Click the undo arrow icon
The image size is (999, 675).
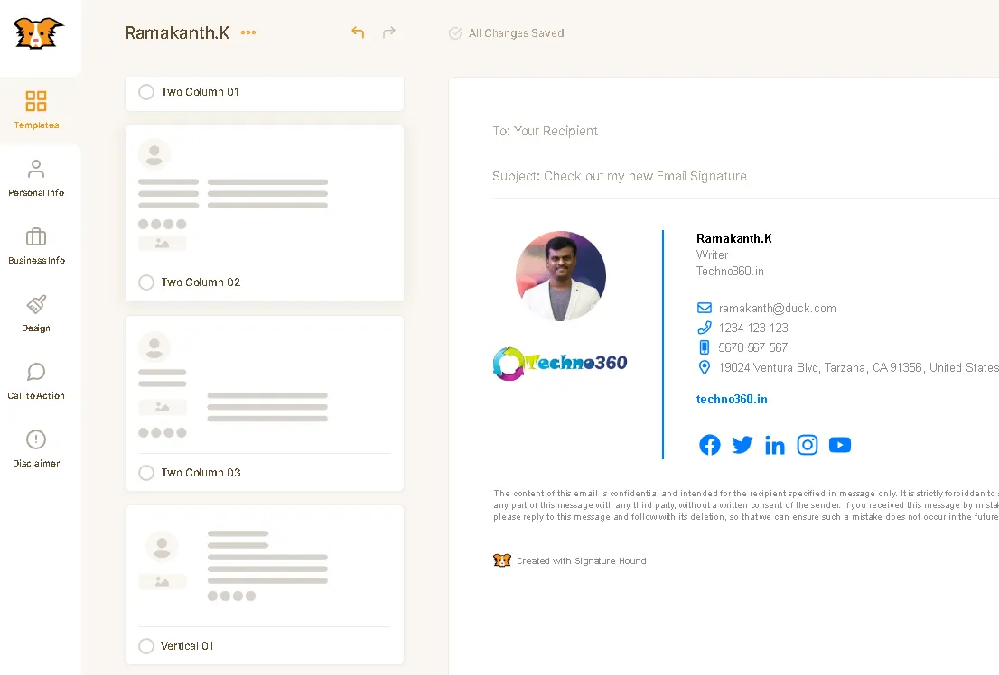click(358, 32)
